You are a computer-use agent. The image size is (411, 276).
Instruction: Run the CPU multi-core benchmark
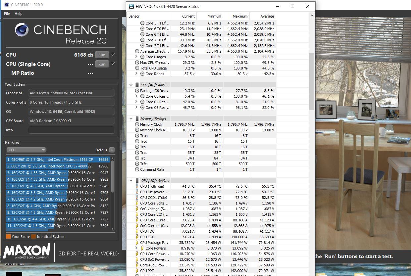tap(102, 55)
